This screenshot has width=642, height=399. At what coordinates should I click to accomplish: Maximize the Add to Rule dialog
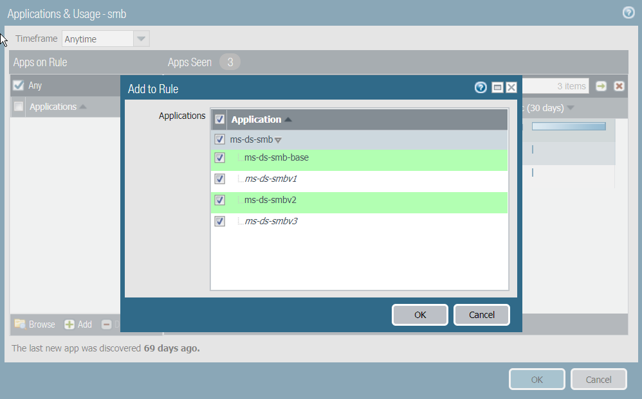(x=497, y=87)
